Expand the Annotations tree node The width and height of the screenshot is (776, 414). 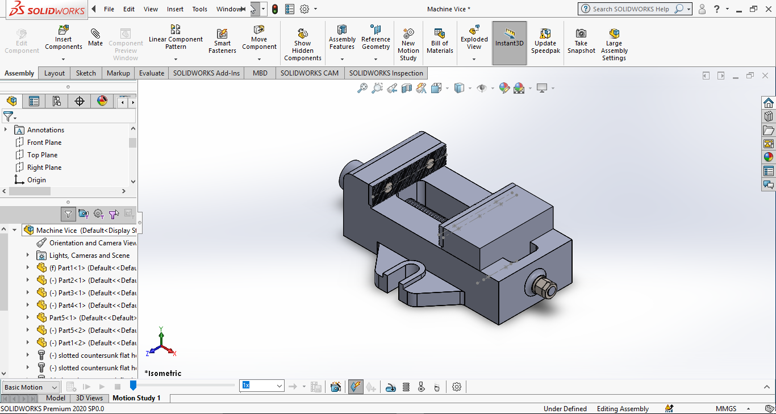pos(6,130)
